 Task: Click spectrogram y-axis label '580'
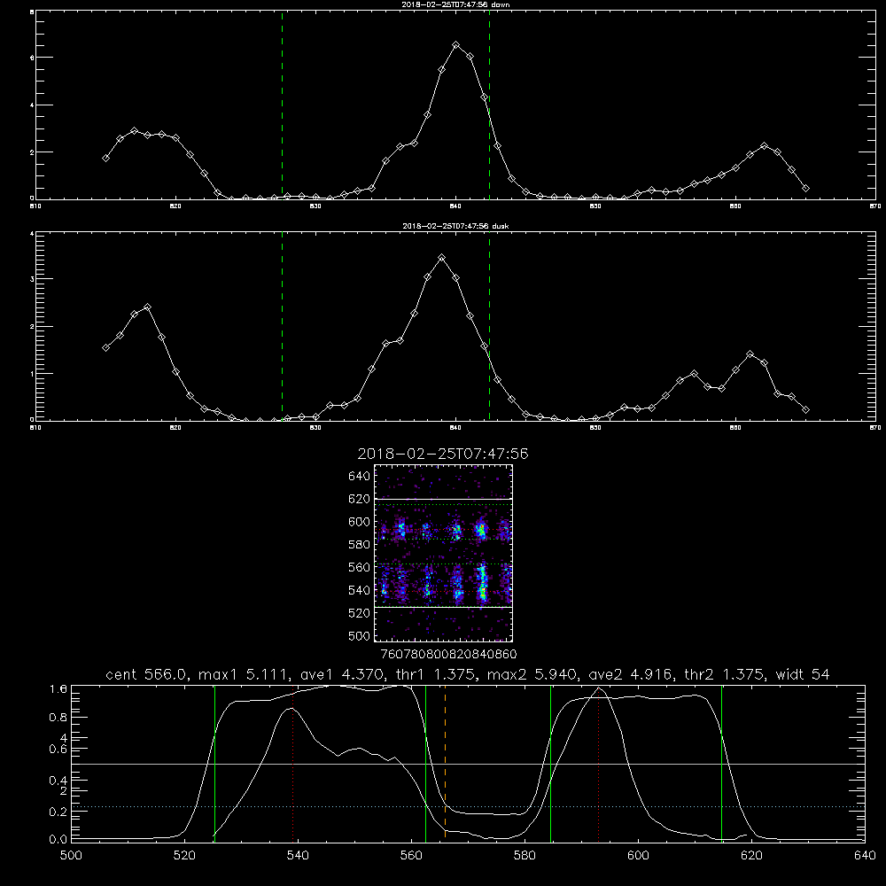[x=359, y=545]
